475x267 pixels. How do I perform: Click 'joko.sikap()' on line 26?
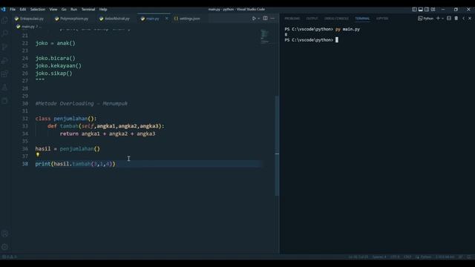pyautogui.click(x=53, y=73)
